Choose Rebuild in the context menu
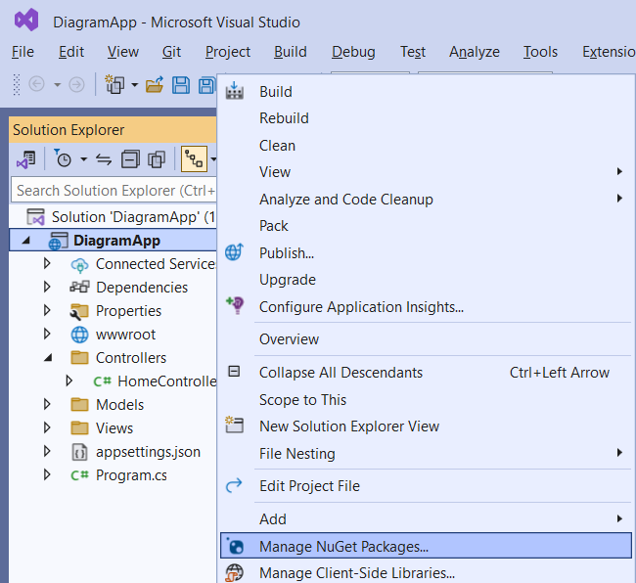Image resolution: width=636 pixels, height=583 pixels. (x=284, y=118)
